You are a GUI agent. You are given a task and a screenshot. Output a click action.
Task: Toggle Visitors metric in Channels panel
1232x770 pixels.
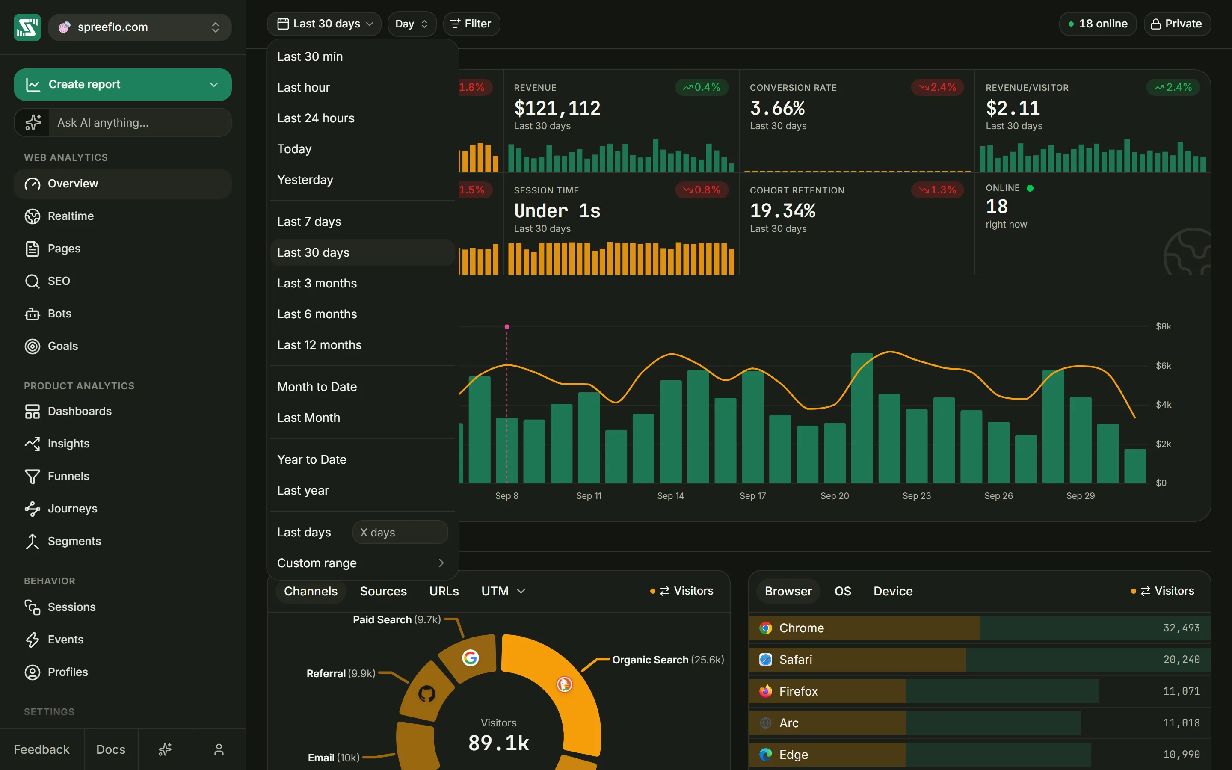point(682,591)
